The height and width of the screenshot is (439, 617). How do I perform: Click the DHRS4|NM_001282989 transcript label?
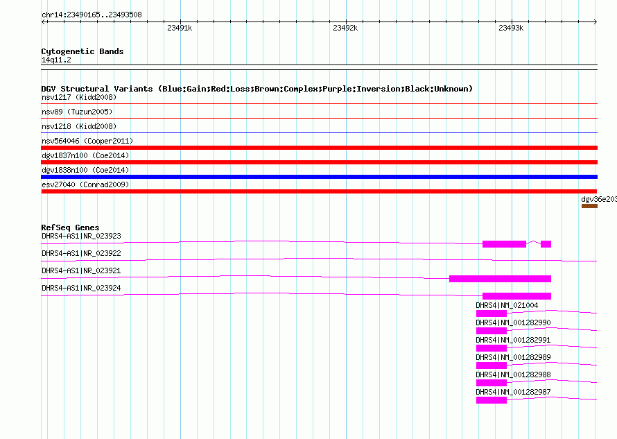(x=513, y=357)
